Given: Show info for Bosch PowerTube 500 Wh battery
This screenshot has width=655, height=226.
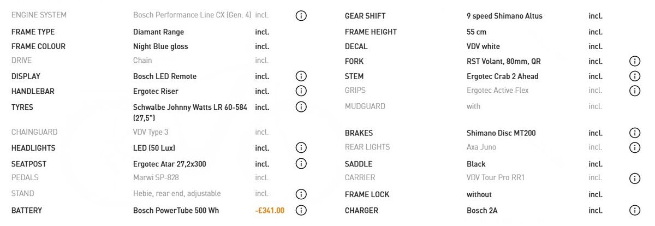Looking at the screenshot, I should 301,210.
